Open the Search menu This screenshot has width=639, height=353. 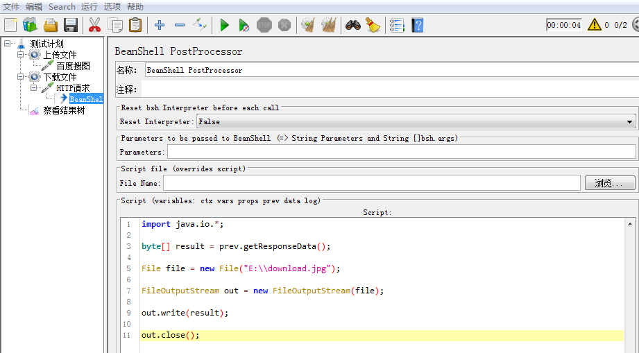click(62, 6)
